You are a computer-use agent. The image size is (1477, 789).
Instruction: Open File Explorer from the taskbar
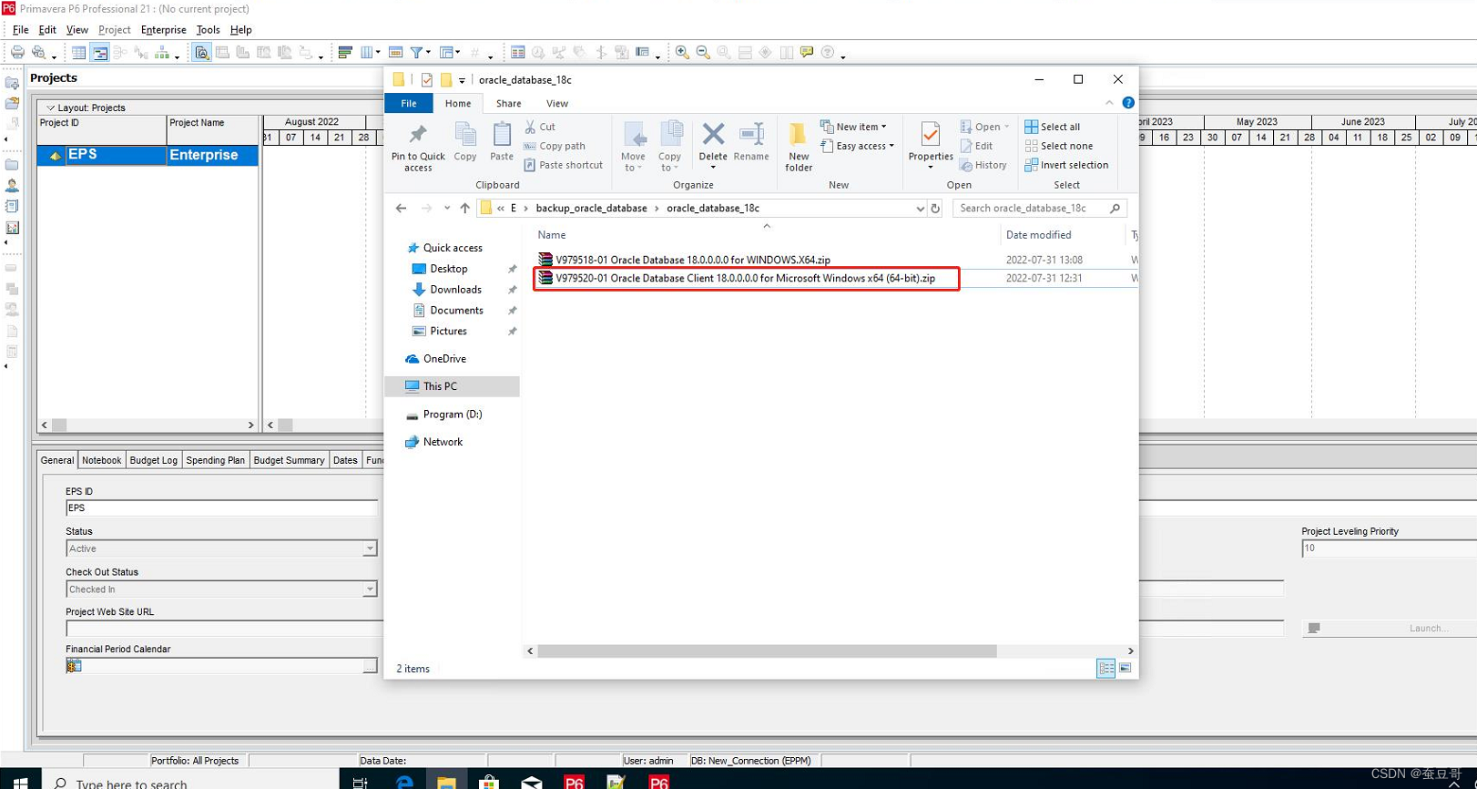point(446,782)
